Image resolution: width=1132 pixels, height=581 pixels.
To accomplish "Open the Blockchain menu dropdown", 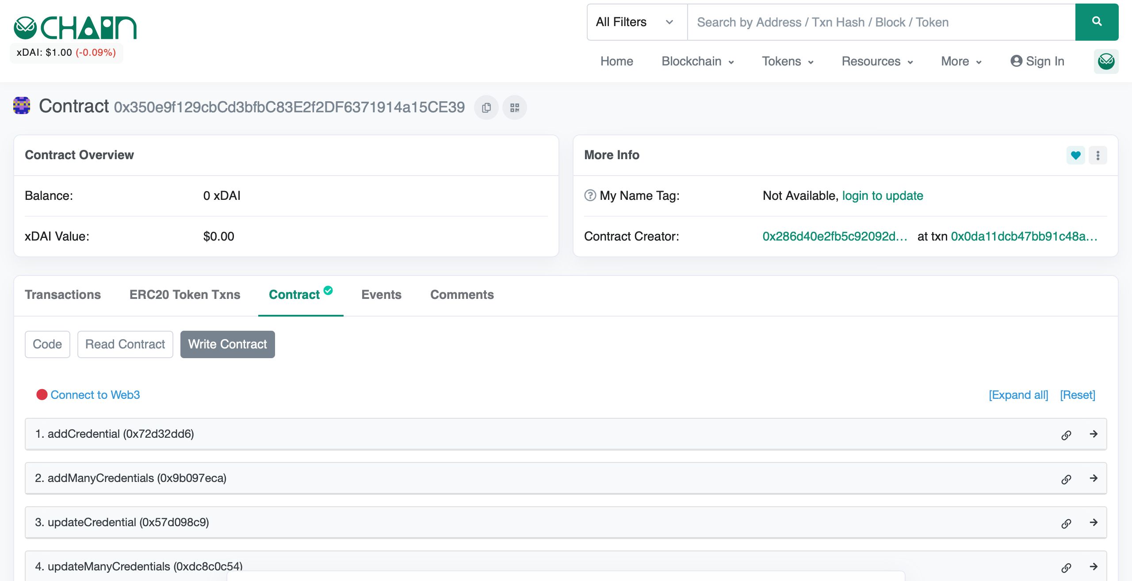I will pyautogui.click(x=697, y=61).
